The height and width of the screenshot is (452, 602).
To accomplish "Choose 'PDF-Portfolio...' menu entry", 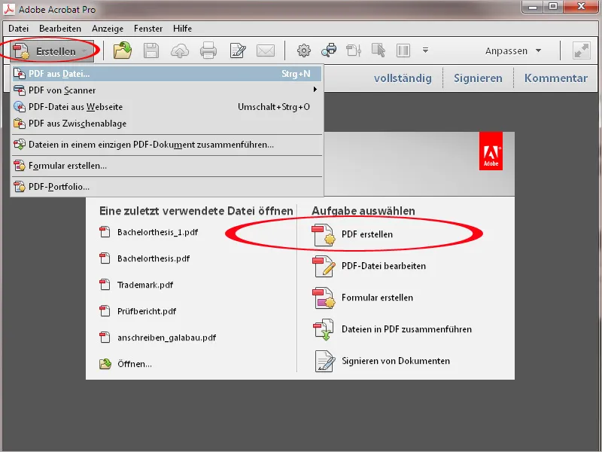I will coord(166,187).
